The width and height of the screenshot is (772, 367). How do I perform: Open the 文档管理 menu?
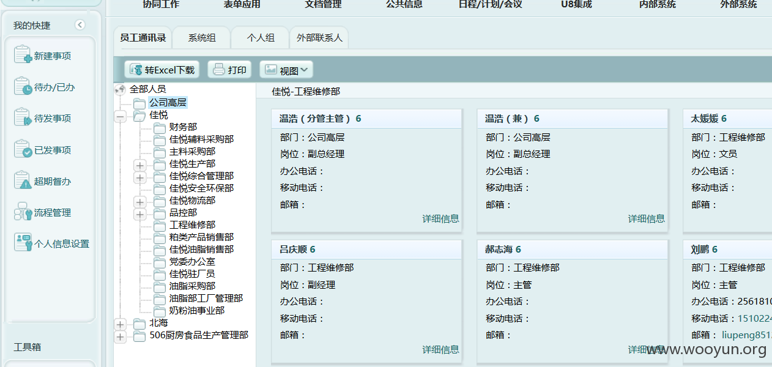coord(323,4)
